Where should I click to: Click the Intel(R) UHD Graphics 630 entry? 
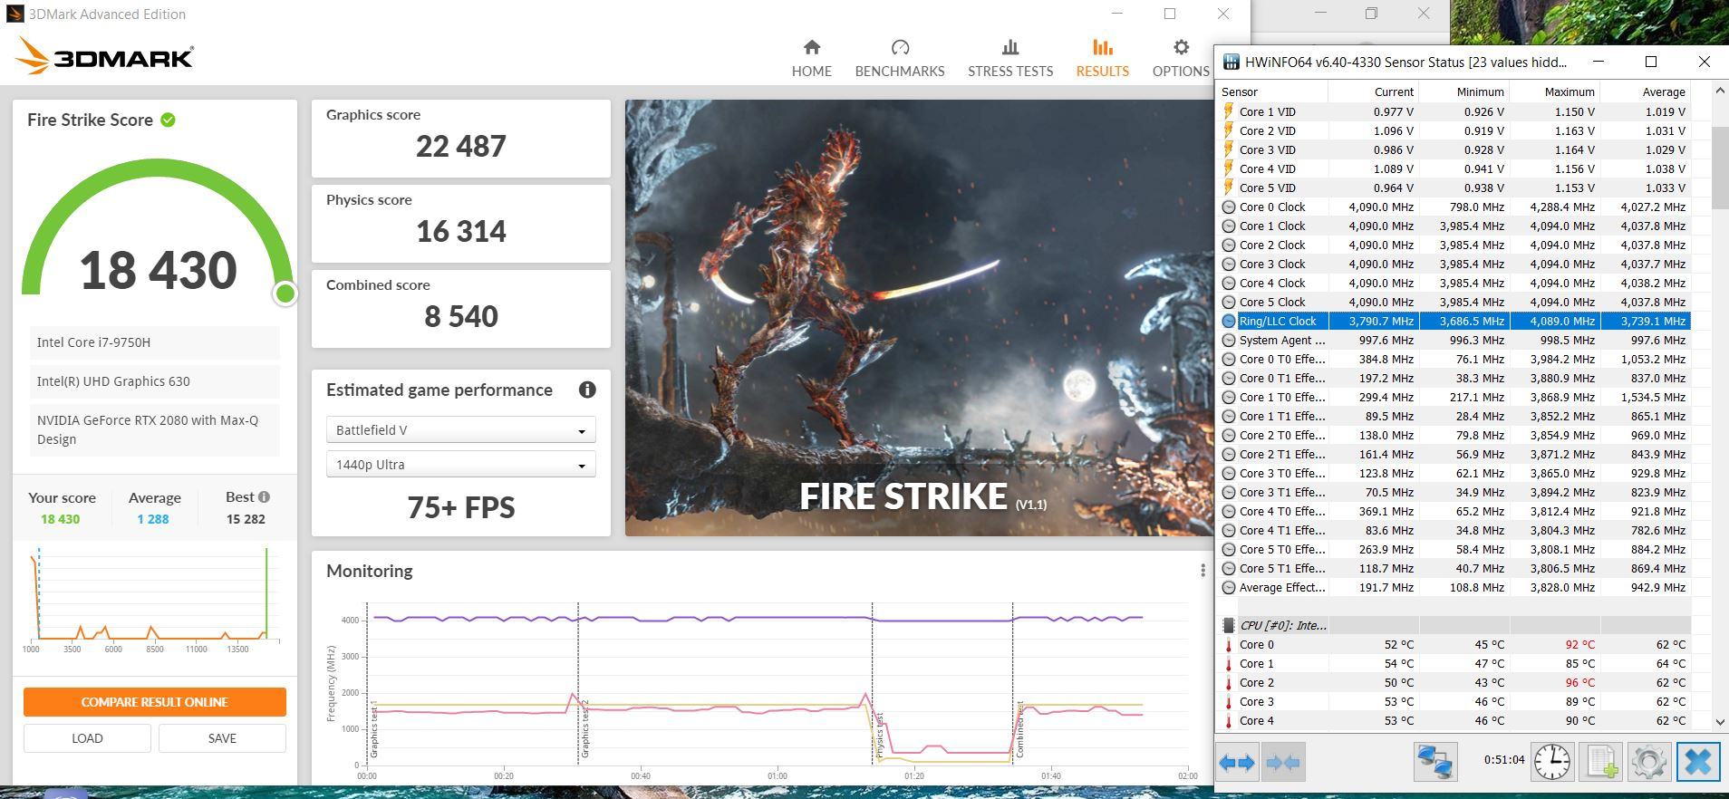click(154, 381)
